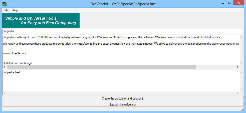246x113 pixels.
Task: Click right arrow of description horizontal scrollbar
Action: point(237,67)
